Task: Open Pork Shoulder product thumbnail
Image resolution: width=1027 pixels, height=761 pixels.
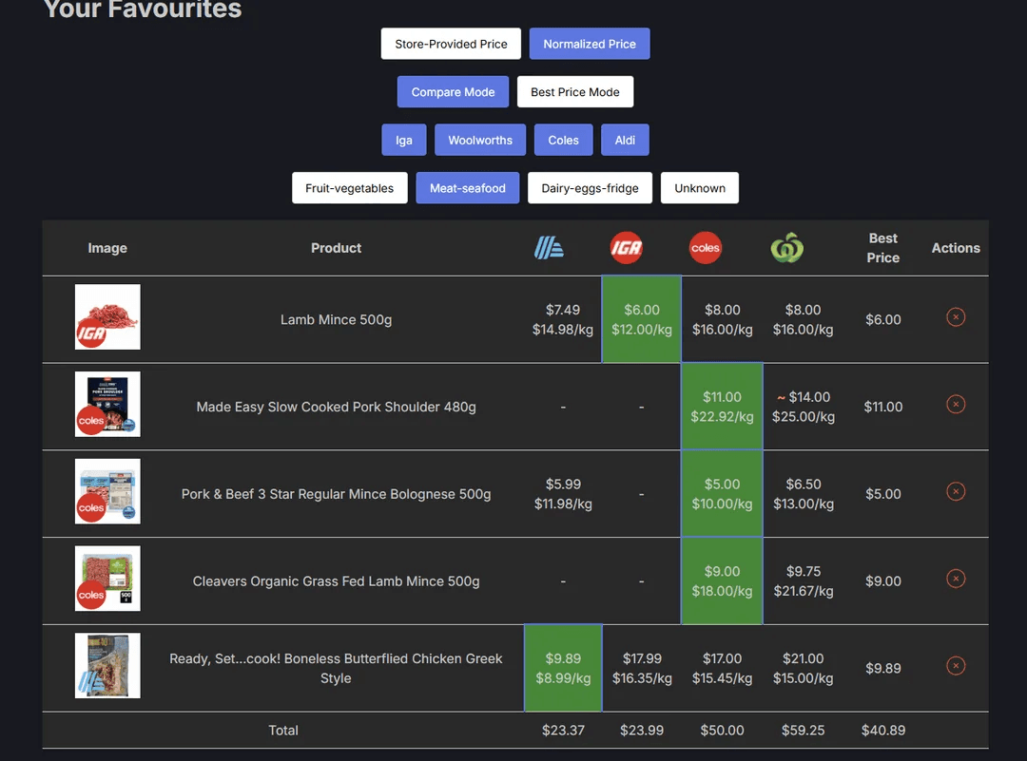Action: [x=107, y=405]
